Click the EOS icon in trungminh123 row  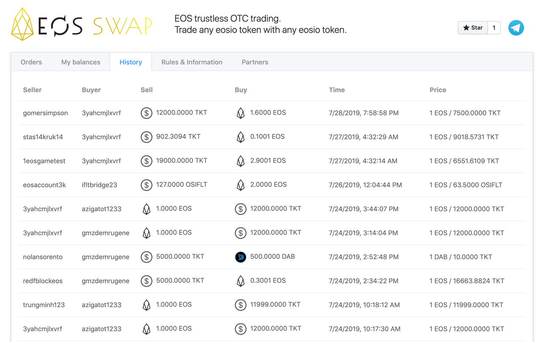pyautogui.click(x=147, y=305)
